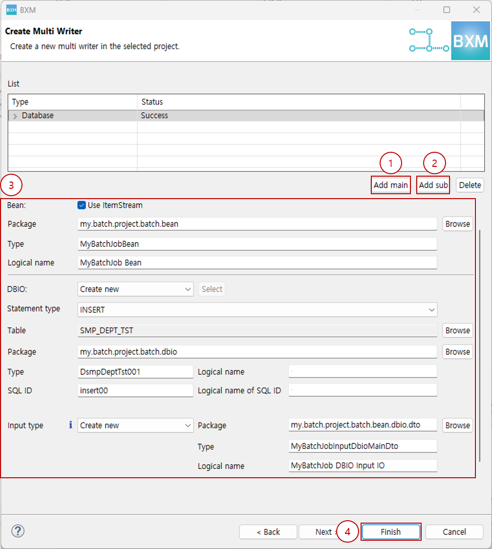Click the SQL ID field insert00
The height and width of the screenshot is (549, 492).
pyautogui.click(x=135, y=390)
